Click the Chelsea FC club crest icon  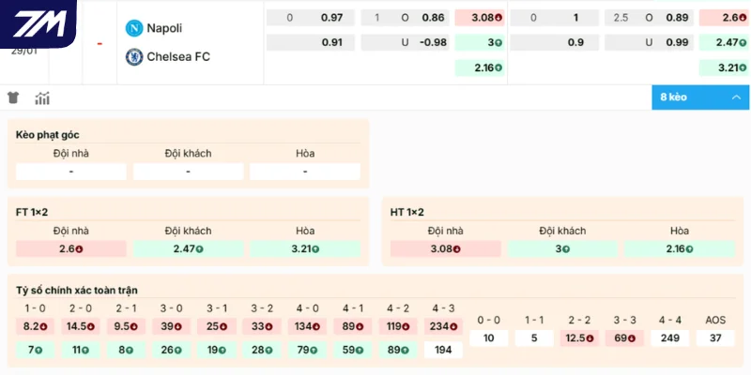click(x=133, y=56)
